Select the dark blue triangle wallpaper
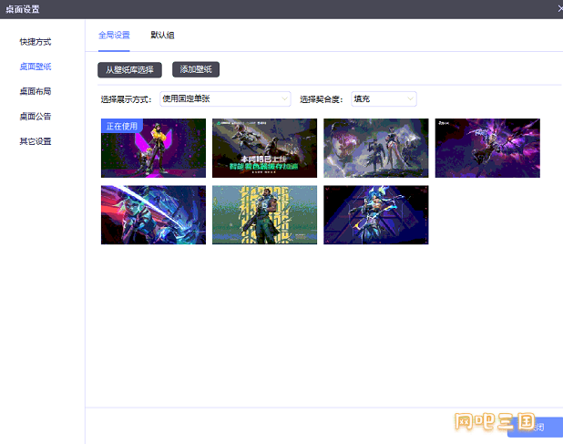Viewport: 563px width, 444px height. [x=376, y=215]
